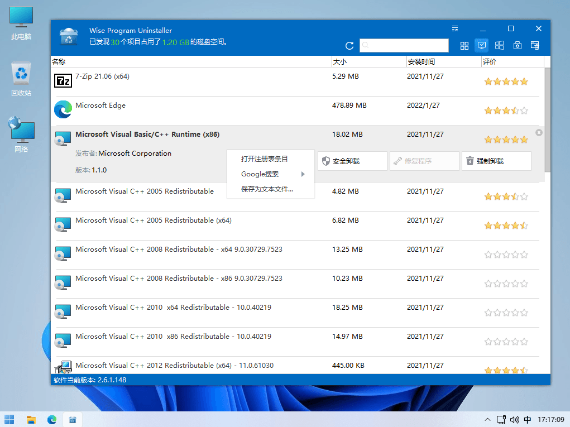Open the first-aid kit repair icon
570x427 pixels.
pos(517,45)
